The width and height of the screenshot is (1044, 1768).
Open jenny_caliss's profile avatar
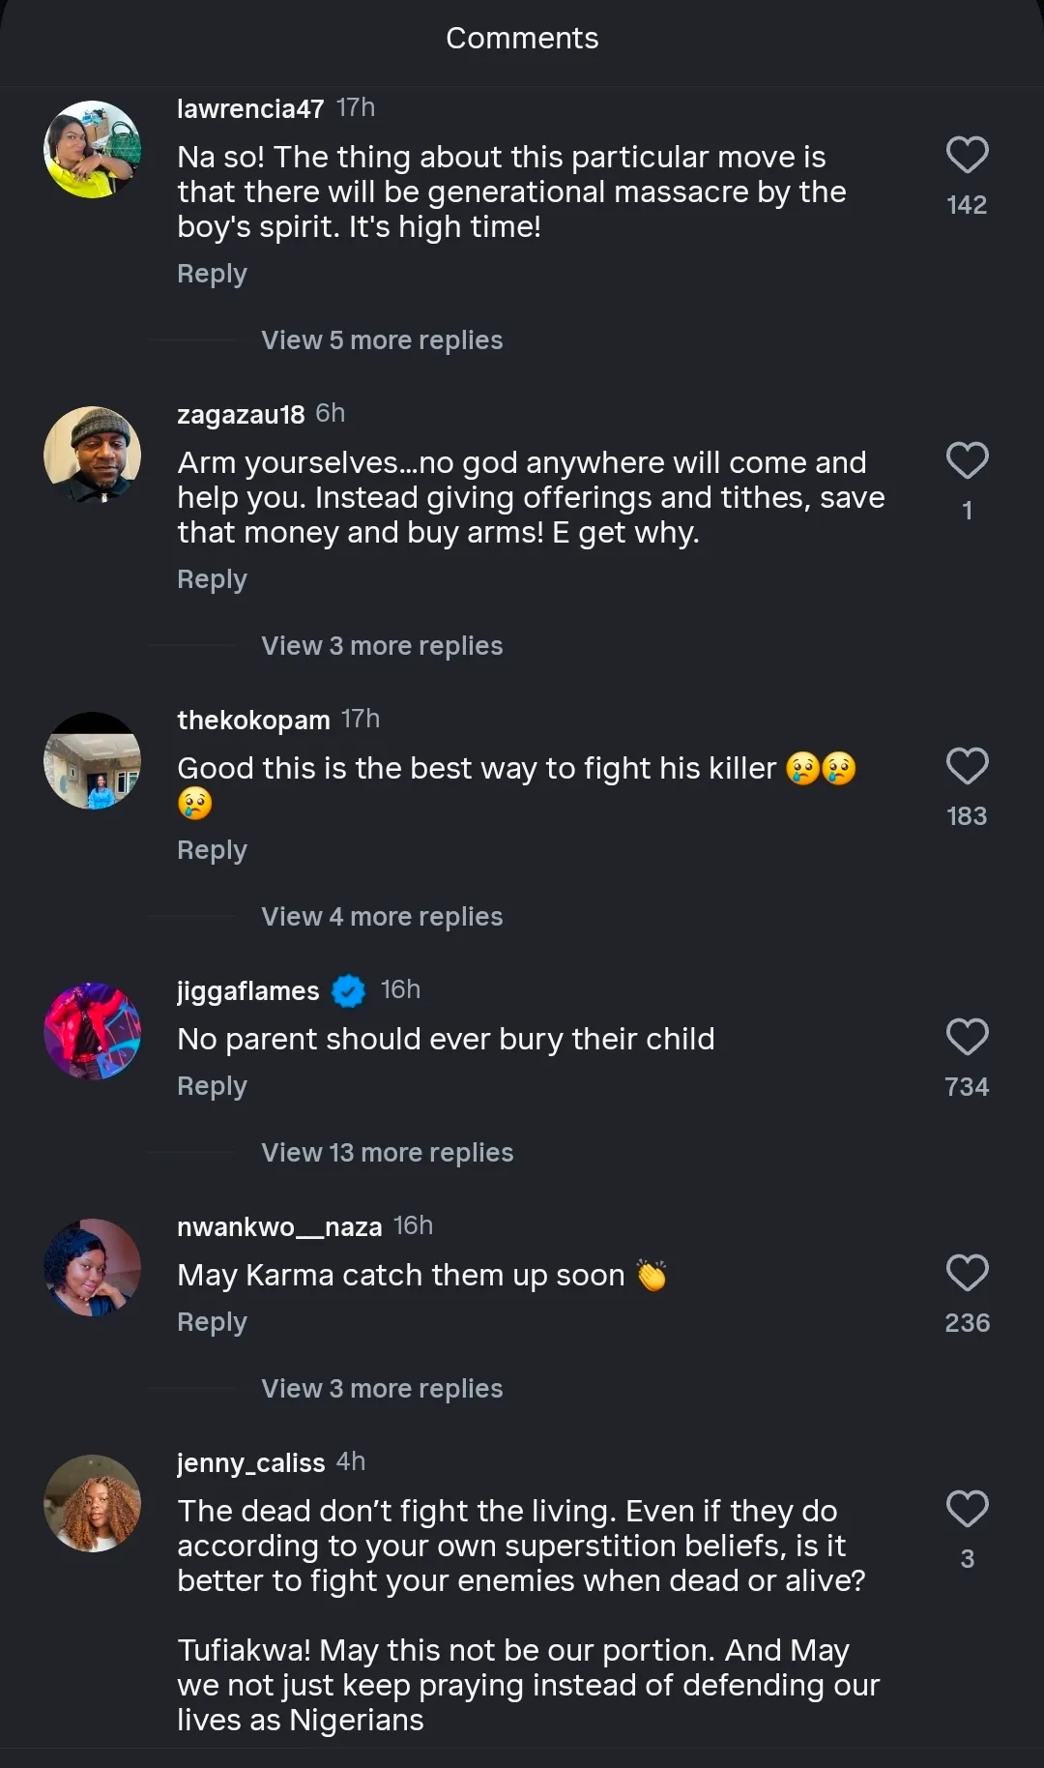pos(93,1503)
